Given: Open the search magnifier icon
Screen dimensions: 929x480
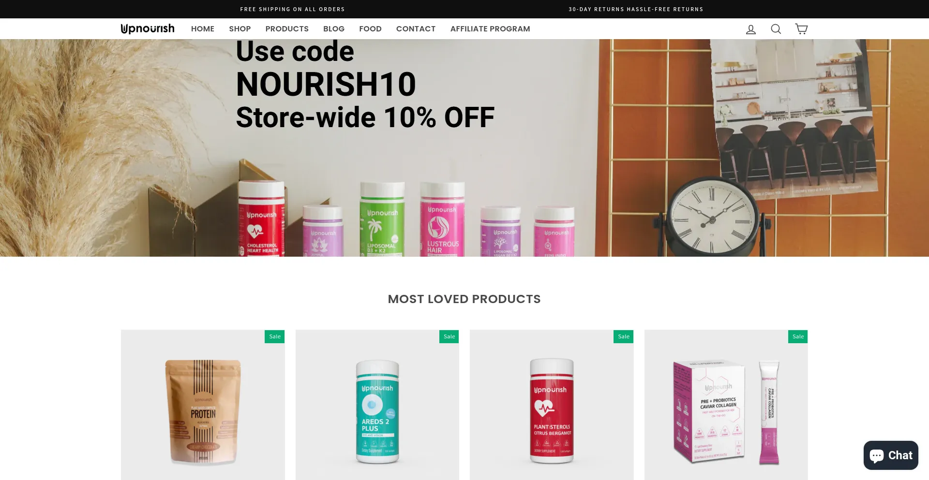Looking at the screenshot, I should [776, 29].
